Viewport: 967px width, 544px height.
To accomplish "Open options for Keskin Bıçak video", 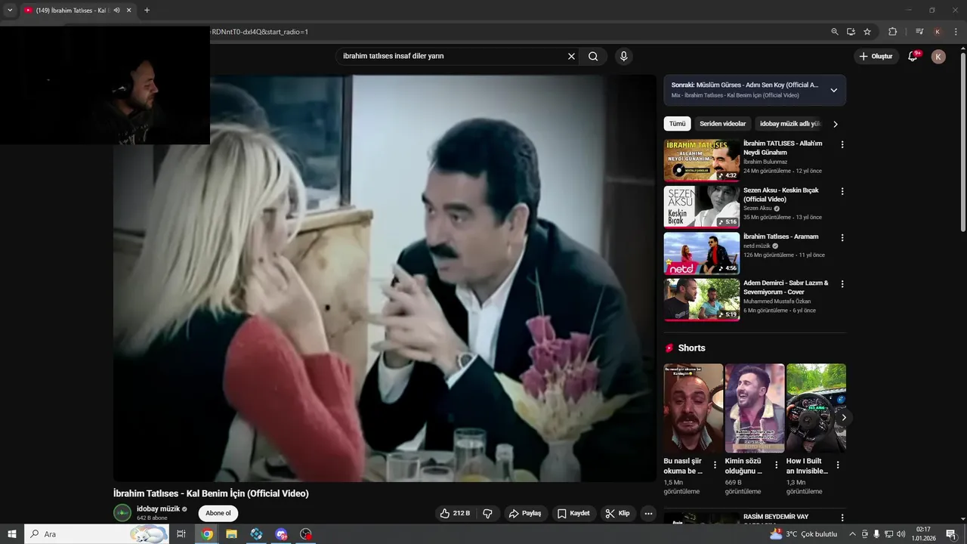I will coord(842,191).
